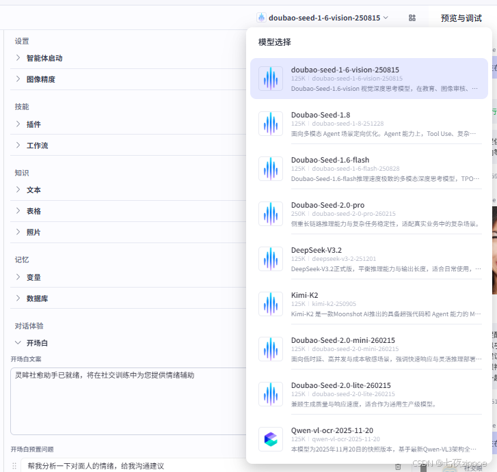Click the Doubao-Seed-2.0-mini model icon
The width and height of the screenshot is (497, 472).
point(270,349)
